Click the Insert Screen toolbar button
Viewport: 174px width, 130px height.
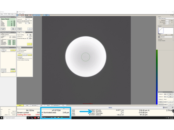pos(38,15)
